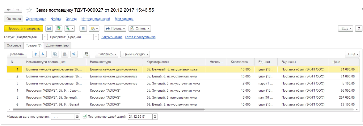Screen dimensions: 363x126
Task: Click the Провести и закрыть button
Action: click(23, 29)
